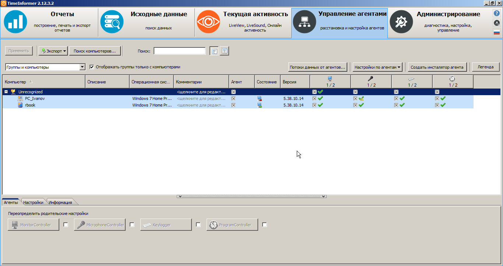Toggle 'Отображать группы только с компьютерами' checkbox
503x266 pixels.
(x=92, y=67)
